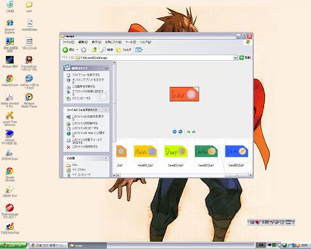Viewport: 311px width, 249px height.
Task: Toggle the Folders pane button
Action: pyautogui.click(x=123, y=50)
